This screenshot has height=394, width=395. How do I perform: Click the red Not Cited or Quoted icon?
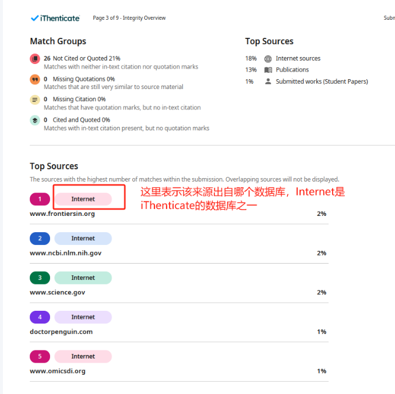pos(35,59)
